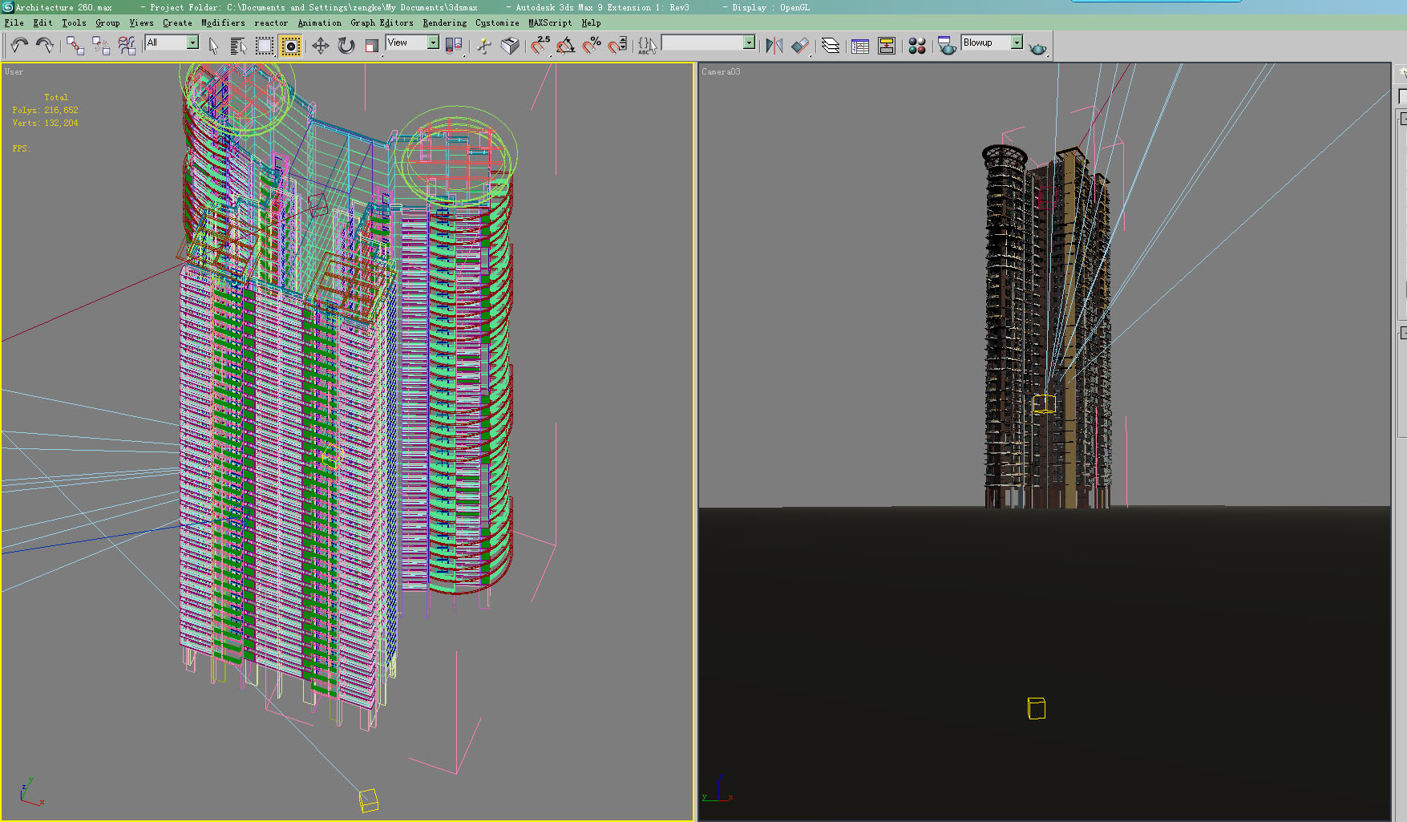Enable Percent Snap toggle

(x=592, y=46)
